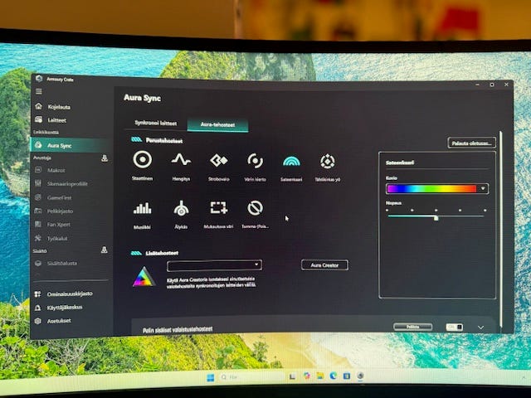Click the Aura Sync vertical scrollbar

point(501,231)
